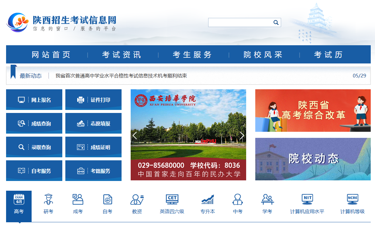Viewport: 375px width, 225px height.
Task: Switch to the 成考 tab label
Action: [x=78, y=212]
